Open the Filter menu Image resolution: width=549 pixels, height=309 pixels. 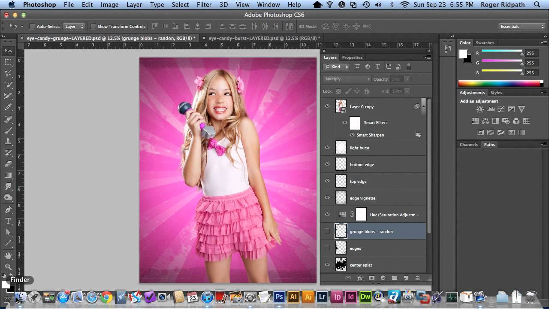(204, 5)
